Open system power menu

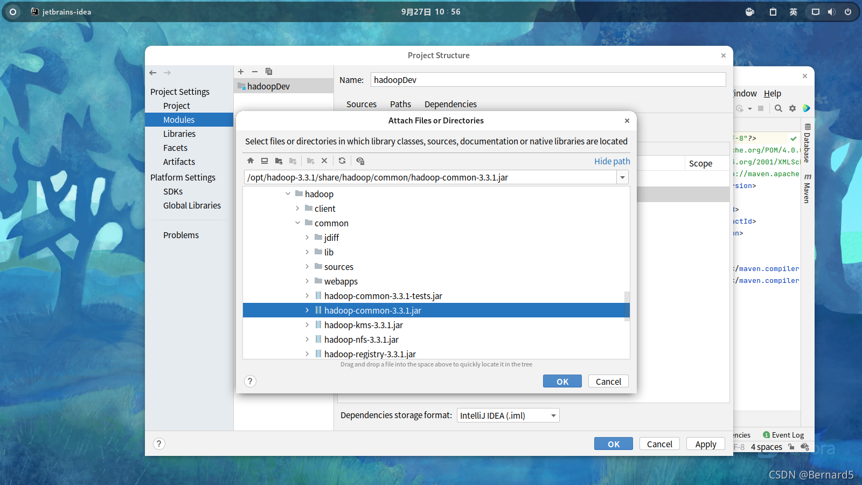(848, 12)
